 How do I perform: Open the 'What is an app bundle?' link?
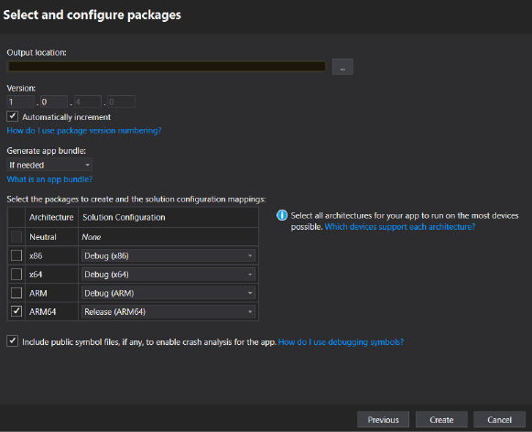[49, 179]
